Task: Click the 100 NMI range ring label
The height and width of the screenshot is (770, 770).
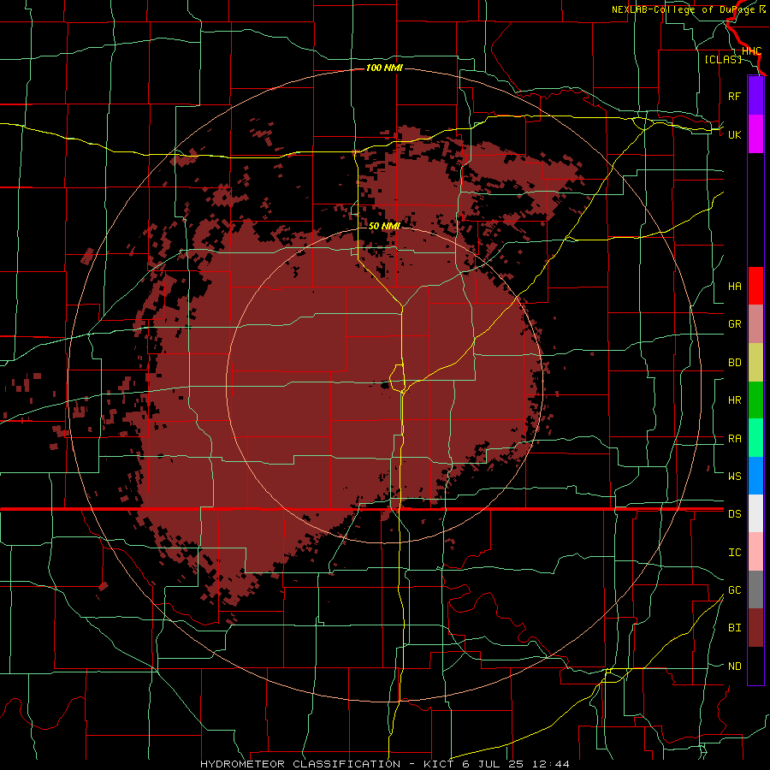Action: pyautogui.click(x=384, y=68)
